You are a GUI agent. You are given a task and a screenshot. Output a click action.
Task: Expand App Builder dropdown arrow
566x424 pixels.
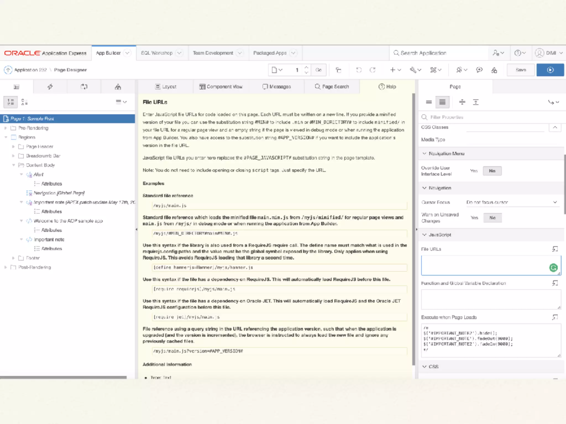[x=127, y=53]
